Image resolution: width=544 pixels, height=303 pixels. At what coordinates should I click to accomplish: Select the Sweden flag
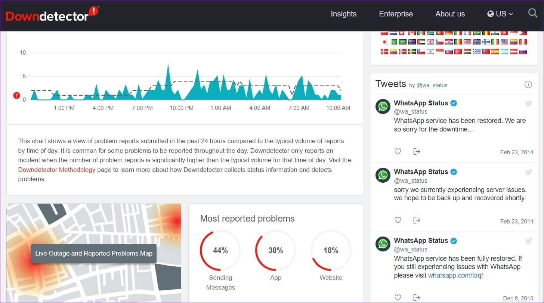(x=412, y=52)
